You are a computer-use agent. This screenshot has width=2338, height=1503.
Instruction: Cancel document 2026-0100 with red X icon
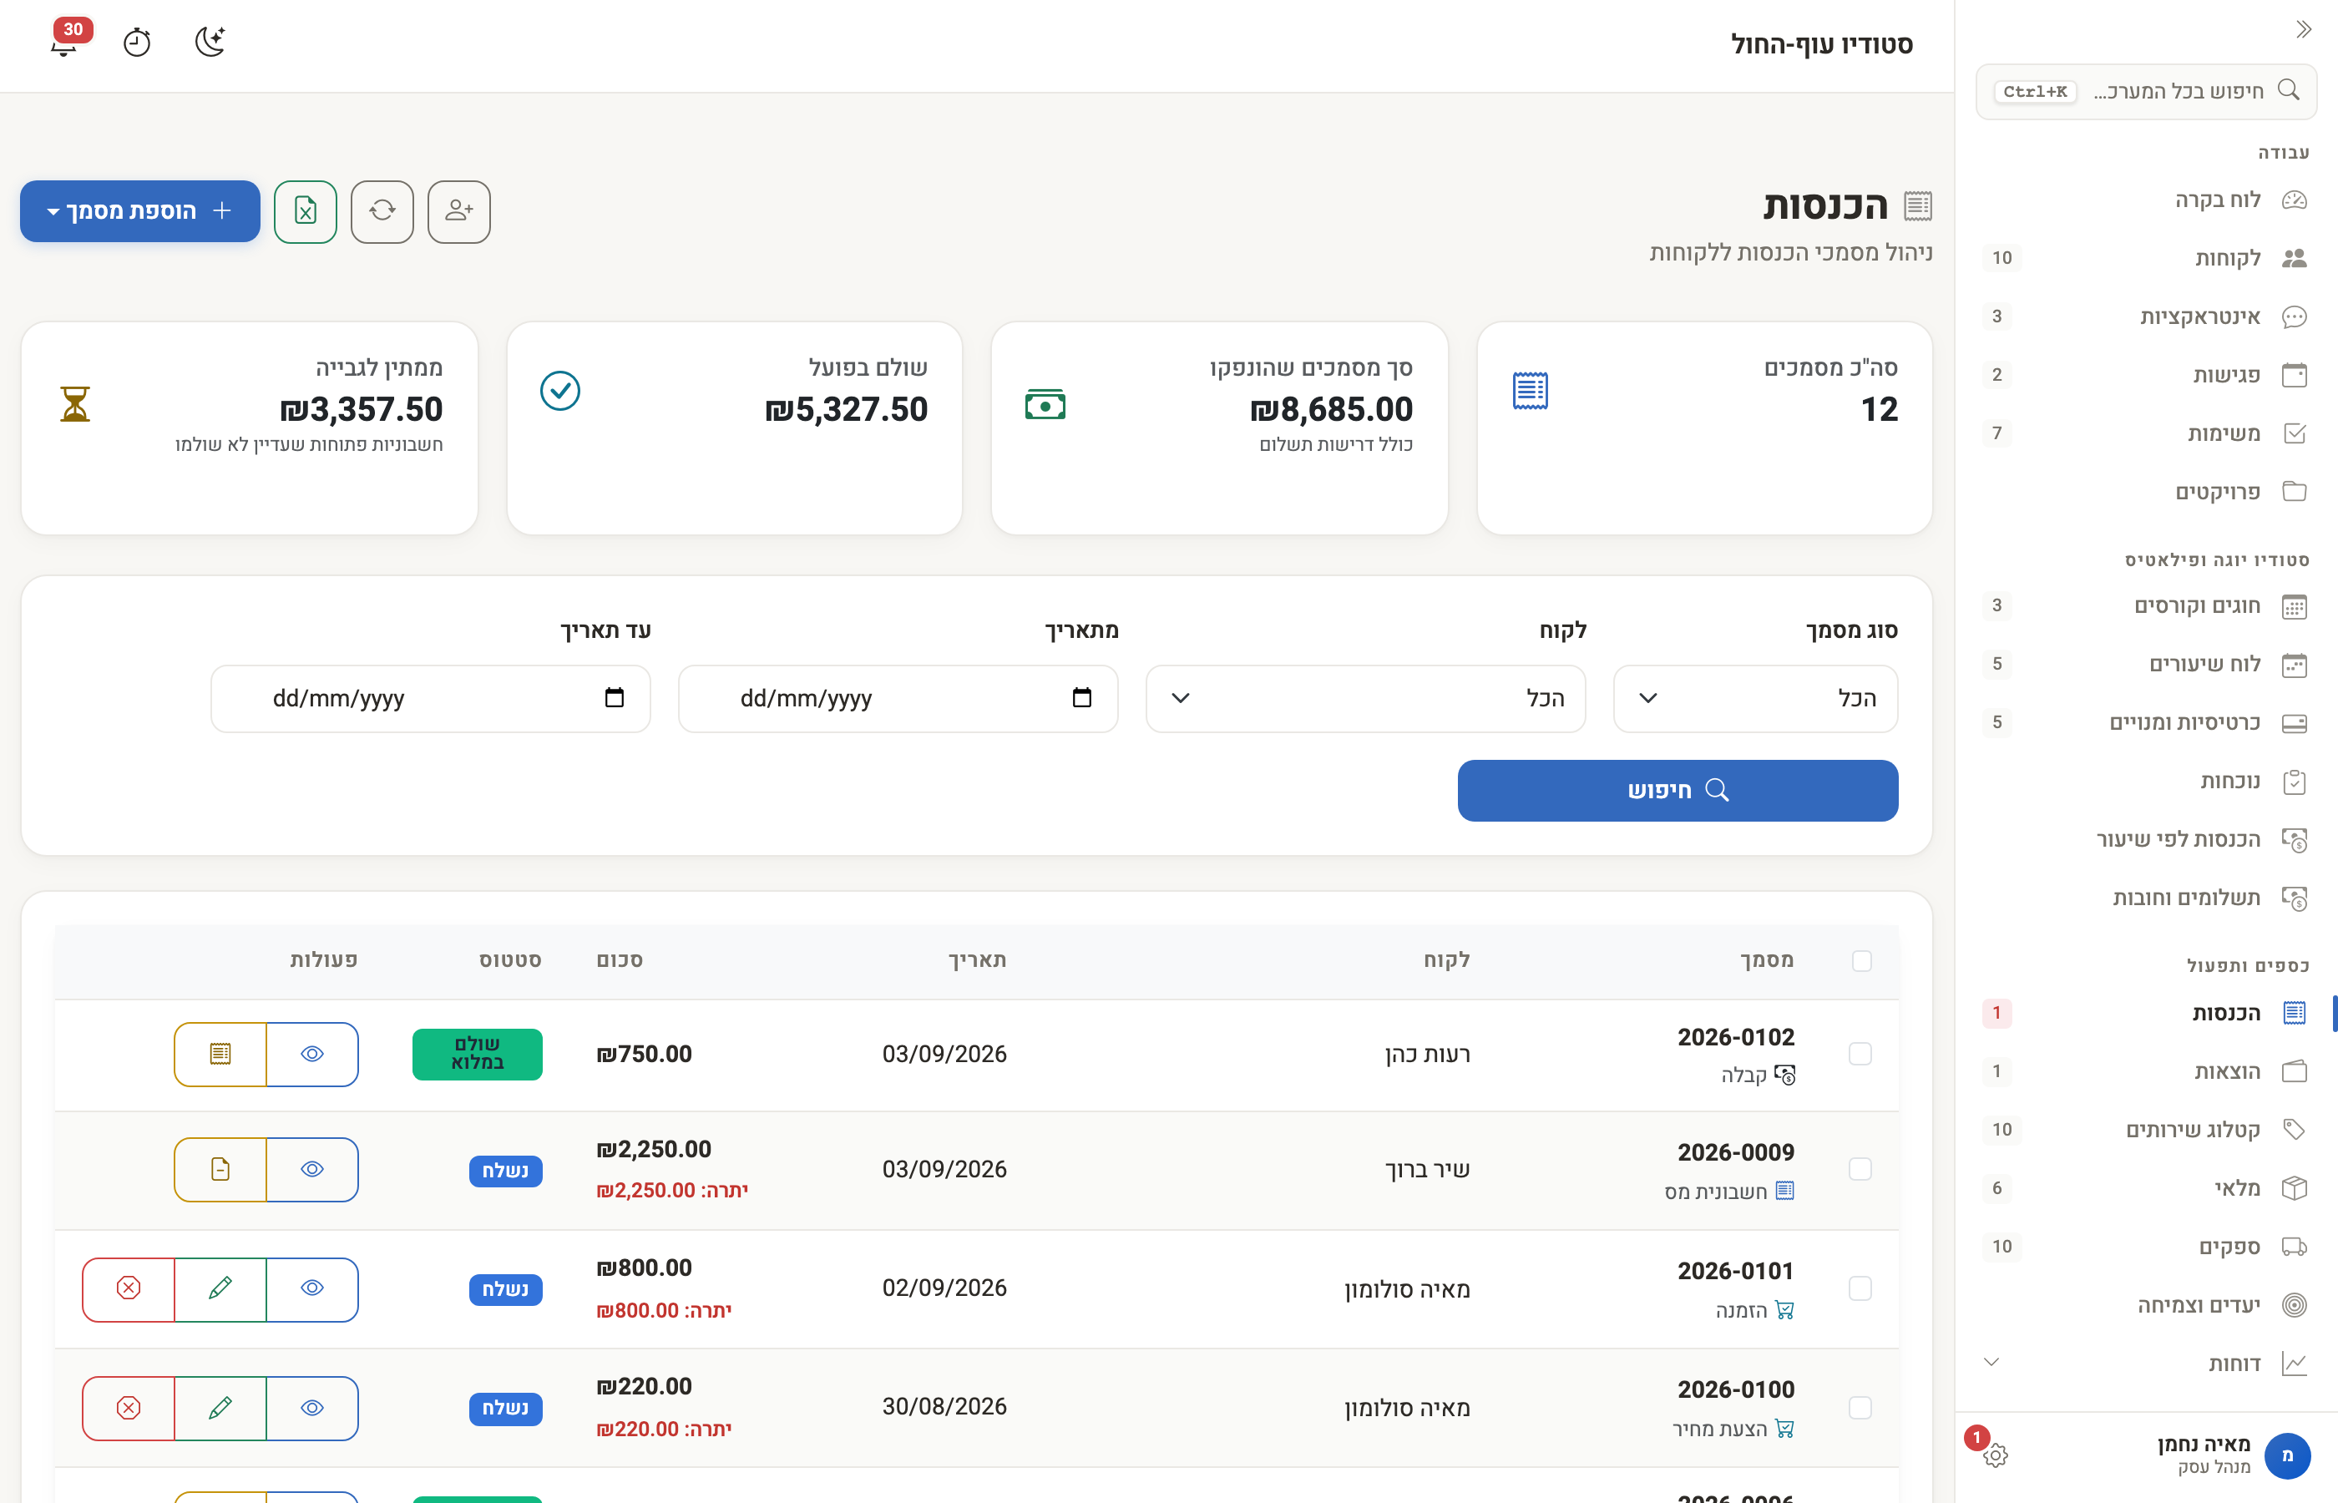coord(129,1407)
